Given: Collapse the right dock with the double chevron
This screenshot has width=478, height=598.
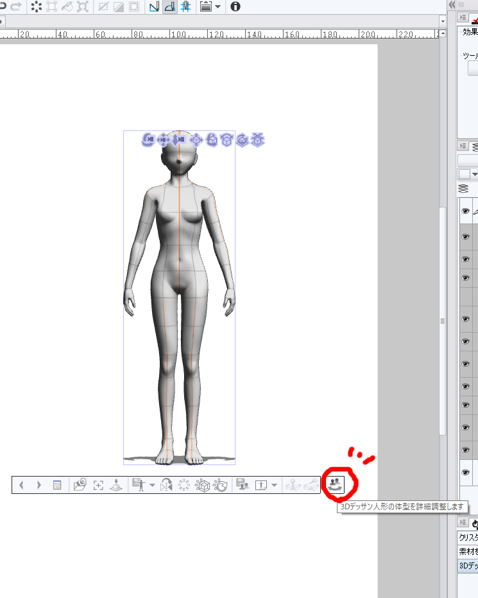Looking at the screenshot, I should [x=452, y=4].
